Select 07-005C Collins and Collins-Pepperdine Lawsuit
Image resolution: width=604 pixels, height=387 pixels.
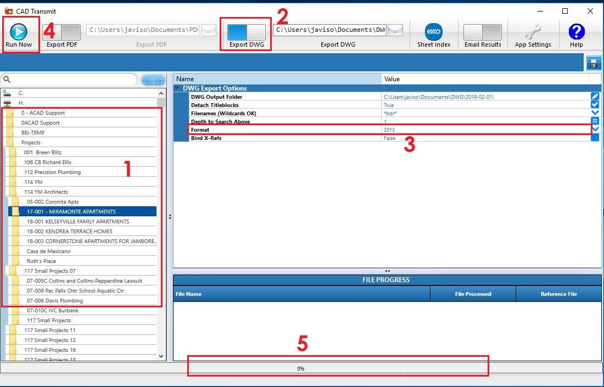(x=84, y=281)
